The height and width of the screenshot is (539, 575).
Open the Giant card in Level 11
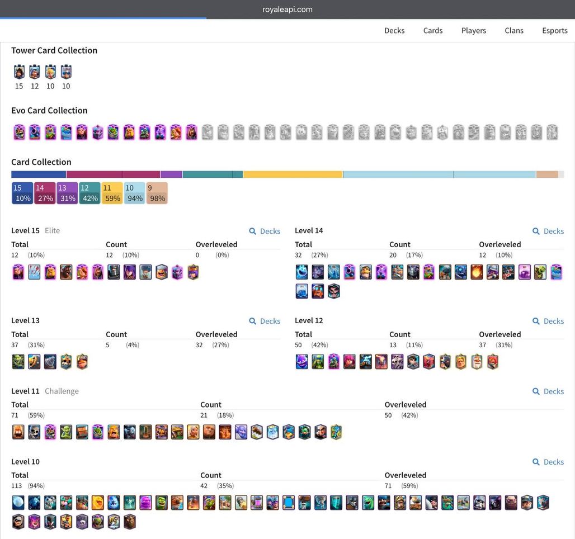tap(209, 432)
